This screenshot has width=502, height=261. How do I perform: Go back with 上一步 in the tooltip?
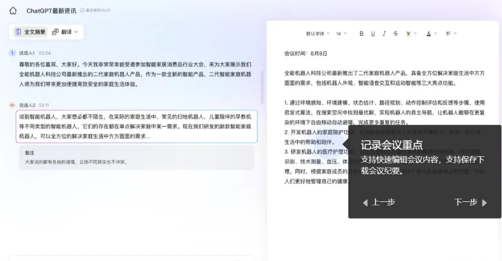pyautogui.click(x=379, y=202)
